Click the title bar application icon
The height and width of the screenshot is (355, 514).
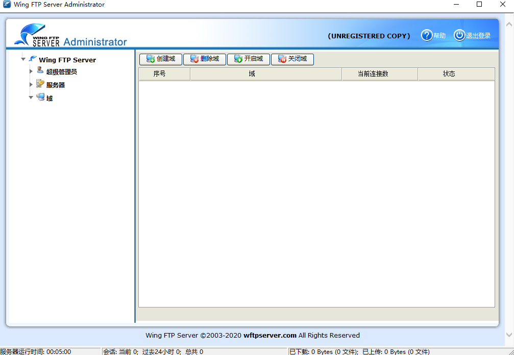[x=7, y=5]
